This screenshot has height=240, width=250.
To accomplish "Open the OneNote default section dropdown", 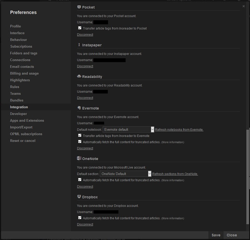I will 125,174.
